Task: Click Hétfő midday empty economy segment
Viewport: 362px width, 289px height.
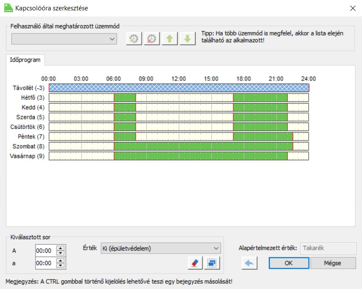Action: pyautogui.click(x=184, y=97)
